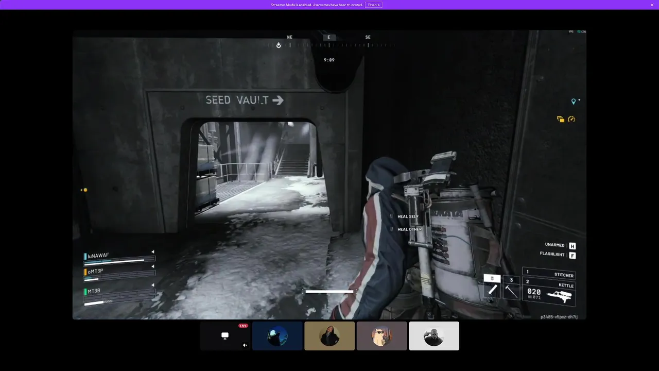Viewport: 659px width, 371px height.
Task: Select the HEAL OTHER option
Action: pyautogui.click(x=409, y=229)
